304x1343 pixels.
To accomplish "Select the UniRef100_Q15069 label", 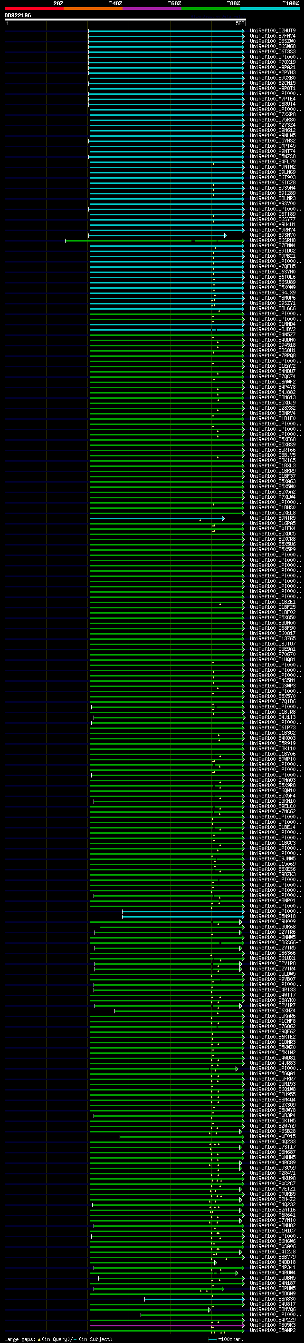I will (273, 864).
